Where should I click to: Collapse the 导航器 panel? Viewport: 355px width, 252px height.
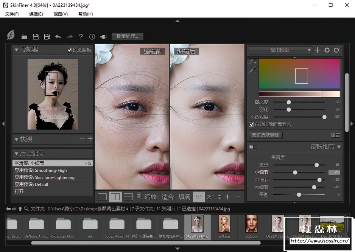[16, 50]
